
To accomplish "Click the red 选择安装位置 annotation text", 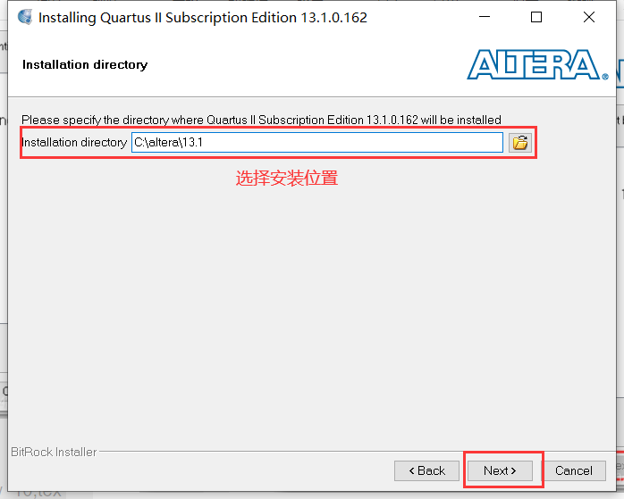I will click(287, 178).
